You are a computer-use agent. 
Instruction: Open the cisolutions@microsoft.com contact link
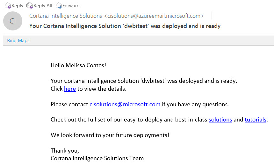pyautogui.click(x=125, y=104)
